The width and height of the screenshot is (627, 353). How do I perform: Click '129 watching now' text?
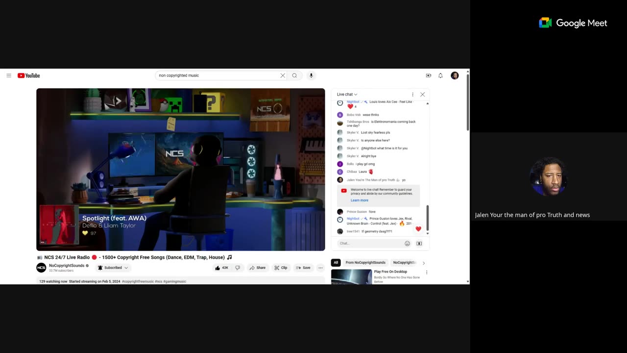pyautogui.click(x=53, y=281)
